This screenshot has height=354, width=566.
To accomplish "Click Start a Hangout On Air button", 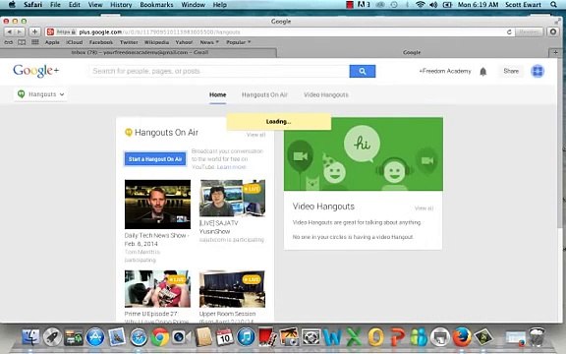I will [155, 159].
